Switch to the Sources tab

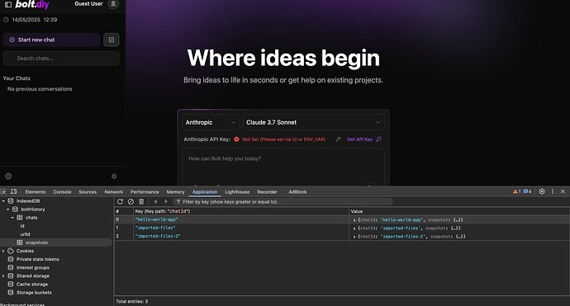(x=88, y=191)
